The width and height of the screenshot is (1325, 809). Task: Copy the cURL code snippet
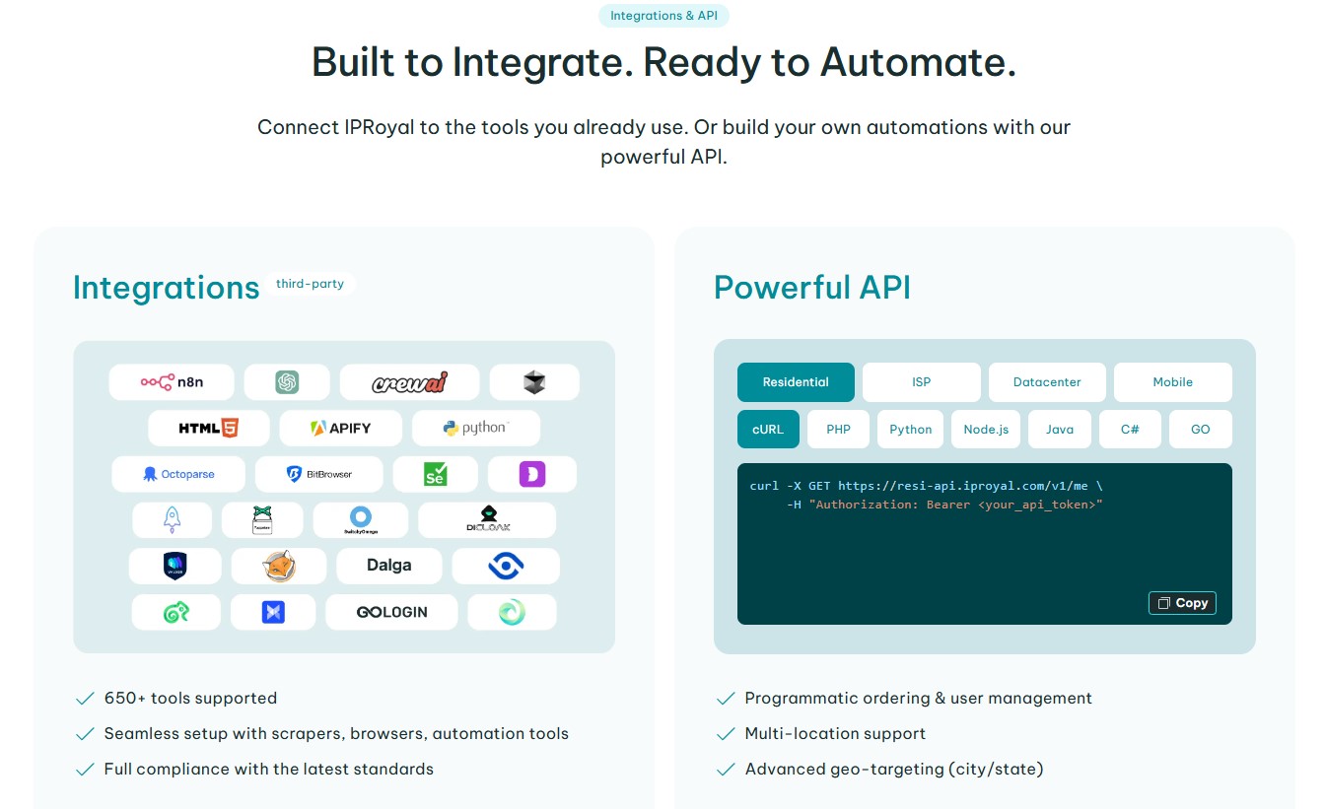point(1182,603)
